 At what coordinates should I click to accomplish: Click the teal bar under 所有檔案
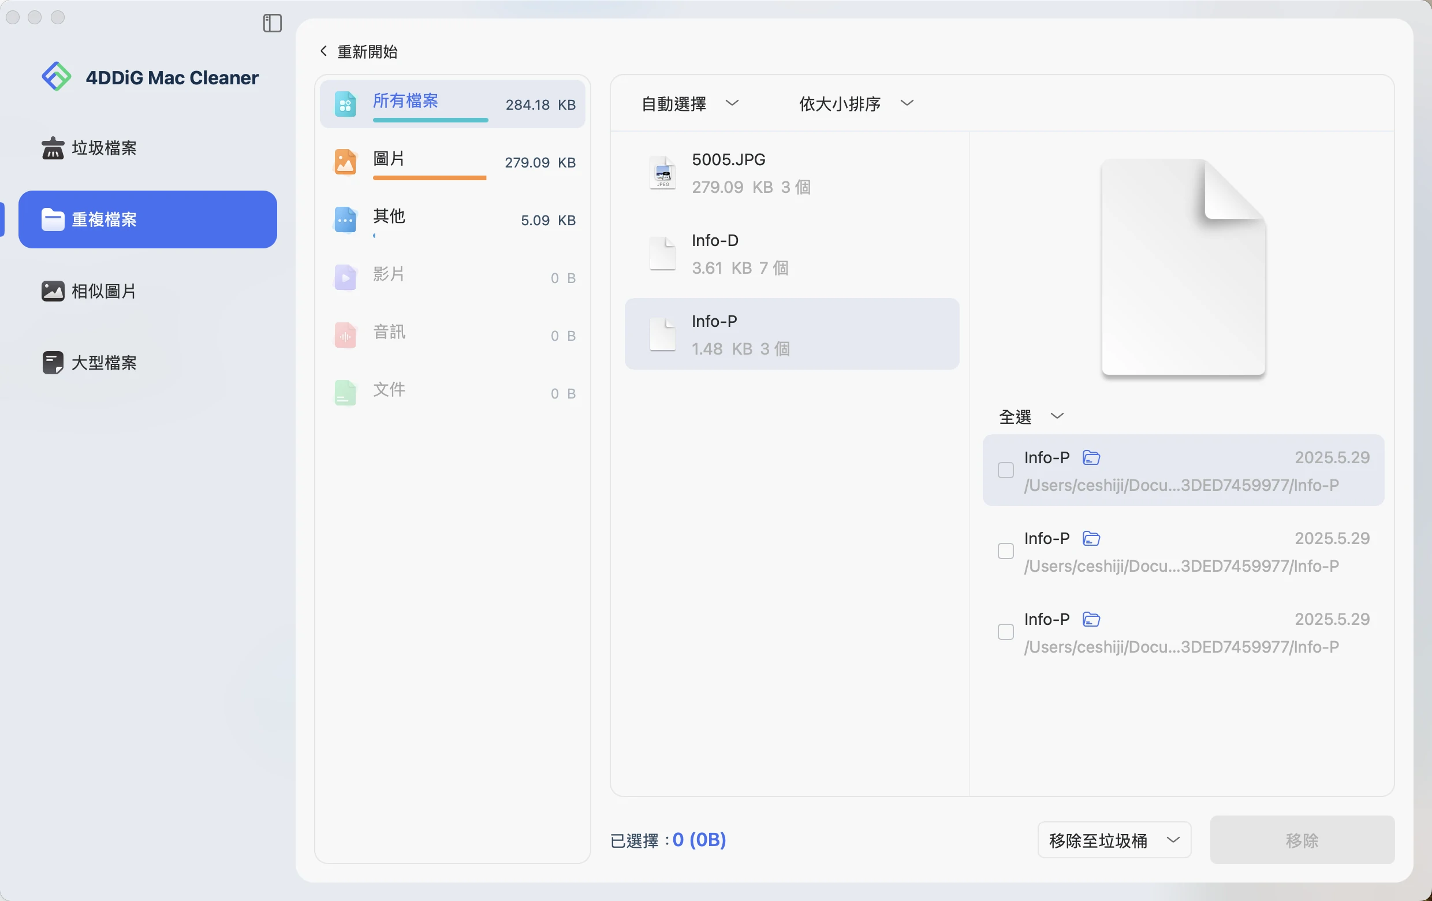(x=431, y=120)
